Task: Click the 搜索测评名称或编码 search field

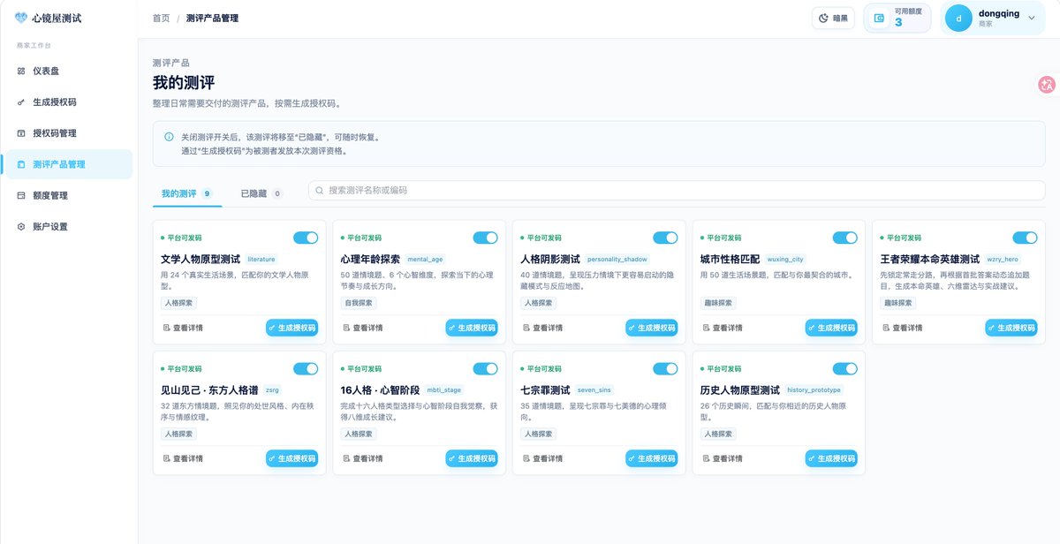Action: click(676, 190)
